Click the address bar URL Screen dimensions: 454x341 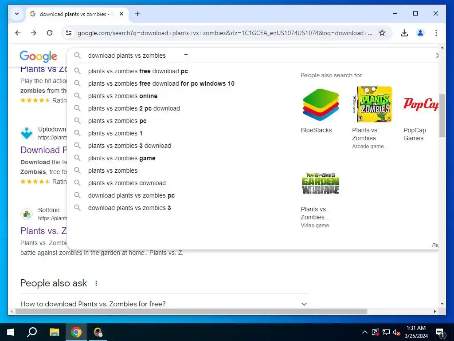(x=225, y=33)
